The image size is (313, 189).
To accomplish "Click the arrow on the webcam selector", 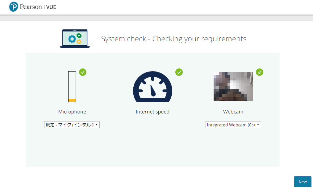I will point(258,124).
